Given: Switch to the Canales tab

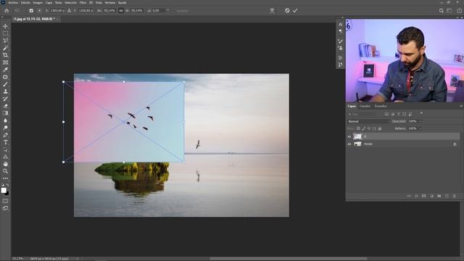Looking at the screenshot, I should (x=365, y=106).
